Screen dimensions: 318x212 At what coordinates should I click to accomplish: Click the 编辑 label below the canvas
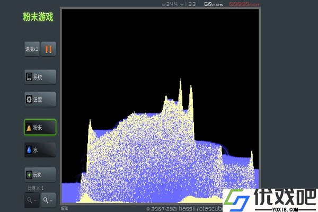click(64, 208)
